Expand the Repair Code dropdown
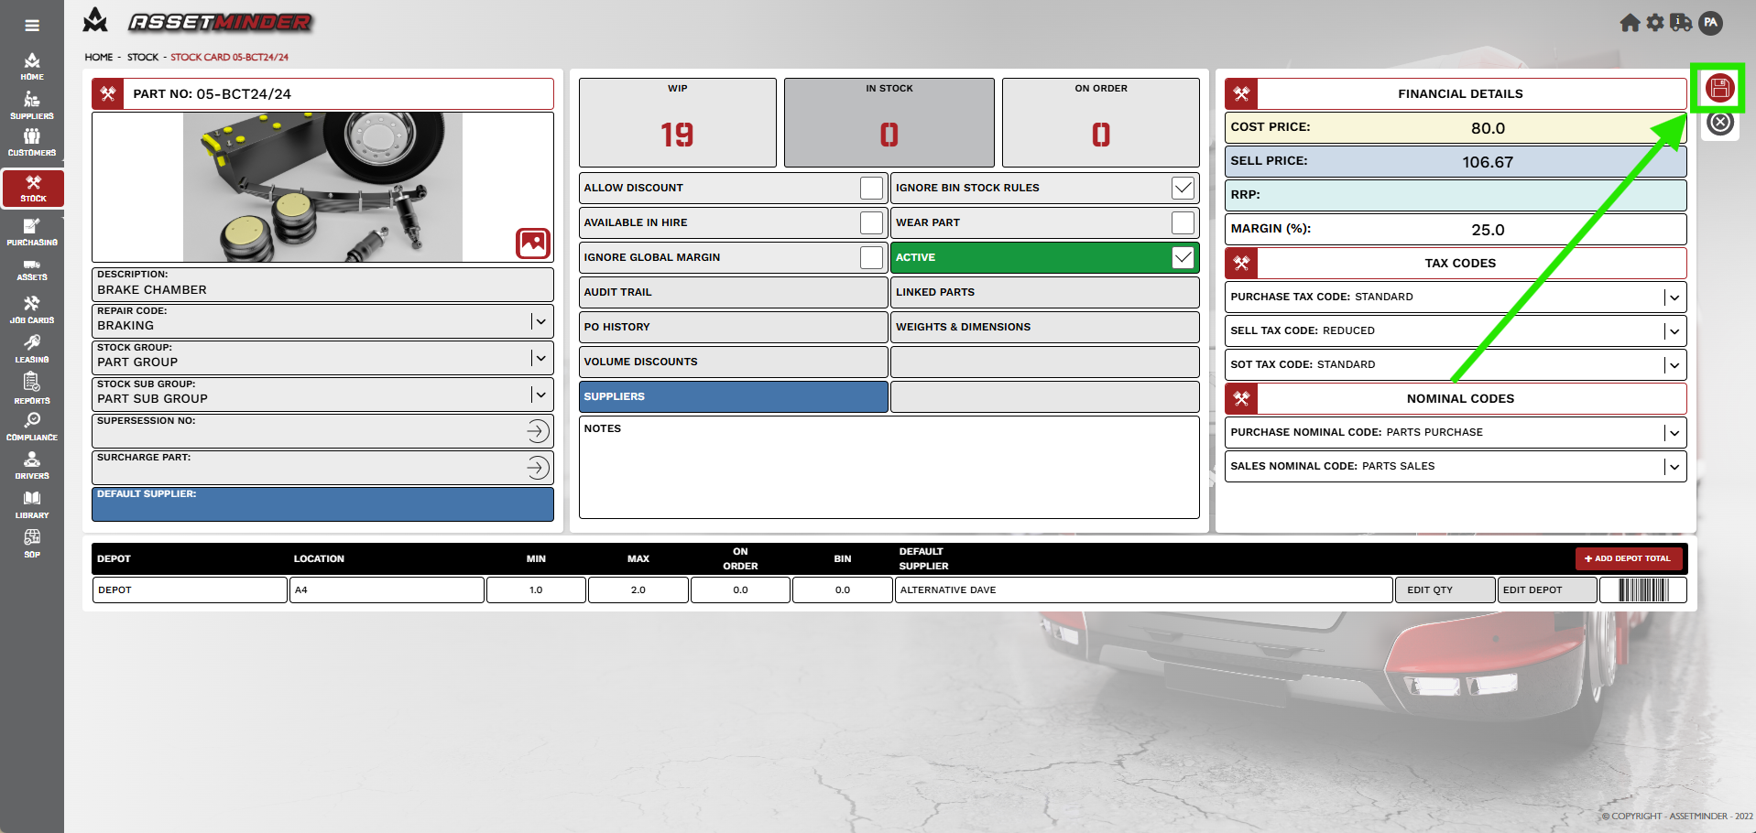 click(x=540, y=321)
